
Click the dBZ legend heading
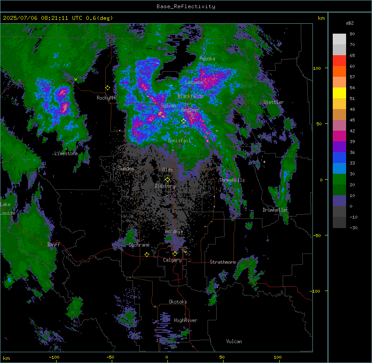pyautogui.click(x=350, y=23)
